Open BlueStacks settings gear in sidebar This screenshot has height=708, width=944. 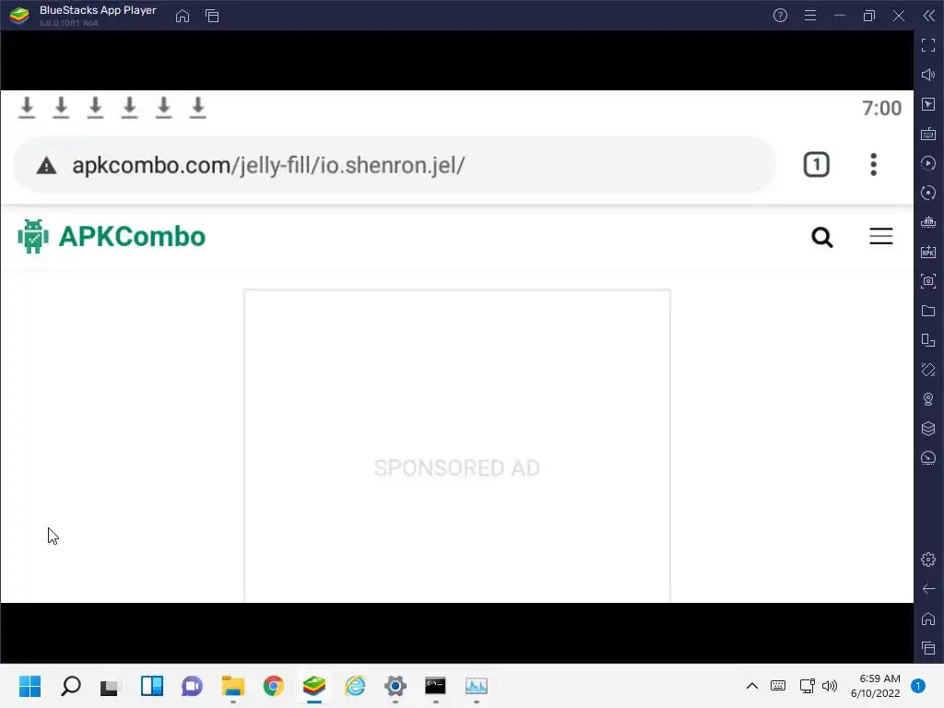928,560
